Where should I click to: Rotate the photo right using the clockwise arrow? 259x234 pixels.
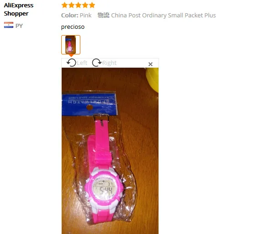point(97,63)
